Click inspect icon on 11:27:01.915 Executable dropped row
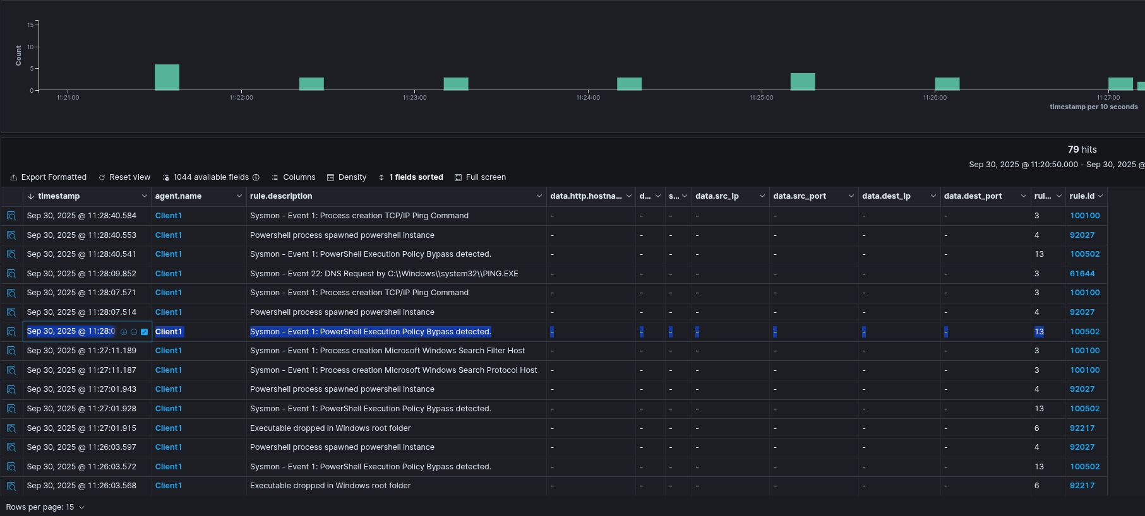The height and width of the screenshot is (516, 1145). [11, 428]
